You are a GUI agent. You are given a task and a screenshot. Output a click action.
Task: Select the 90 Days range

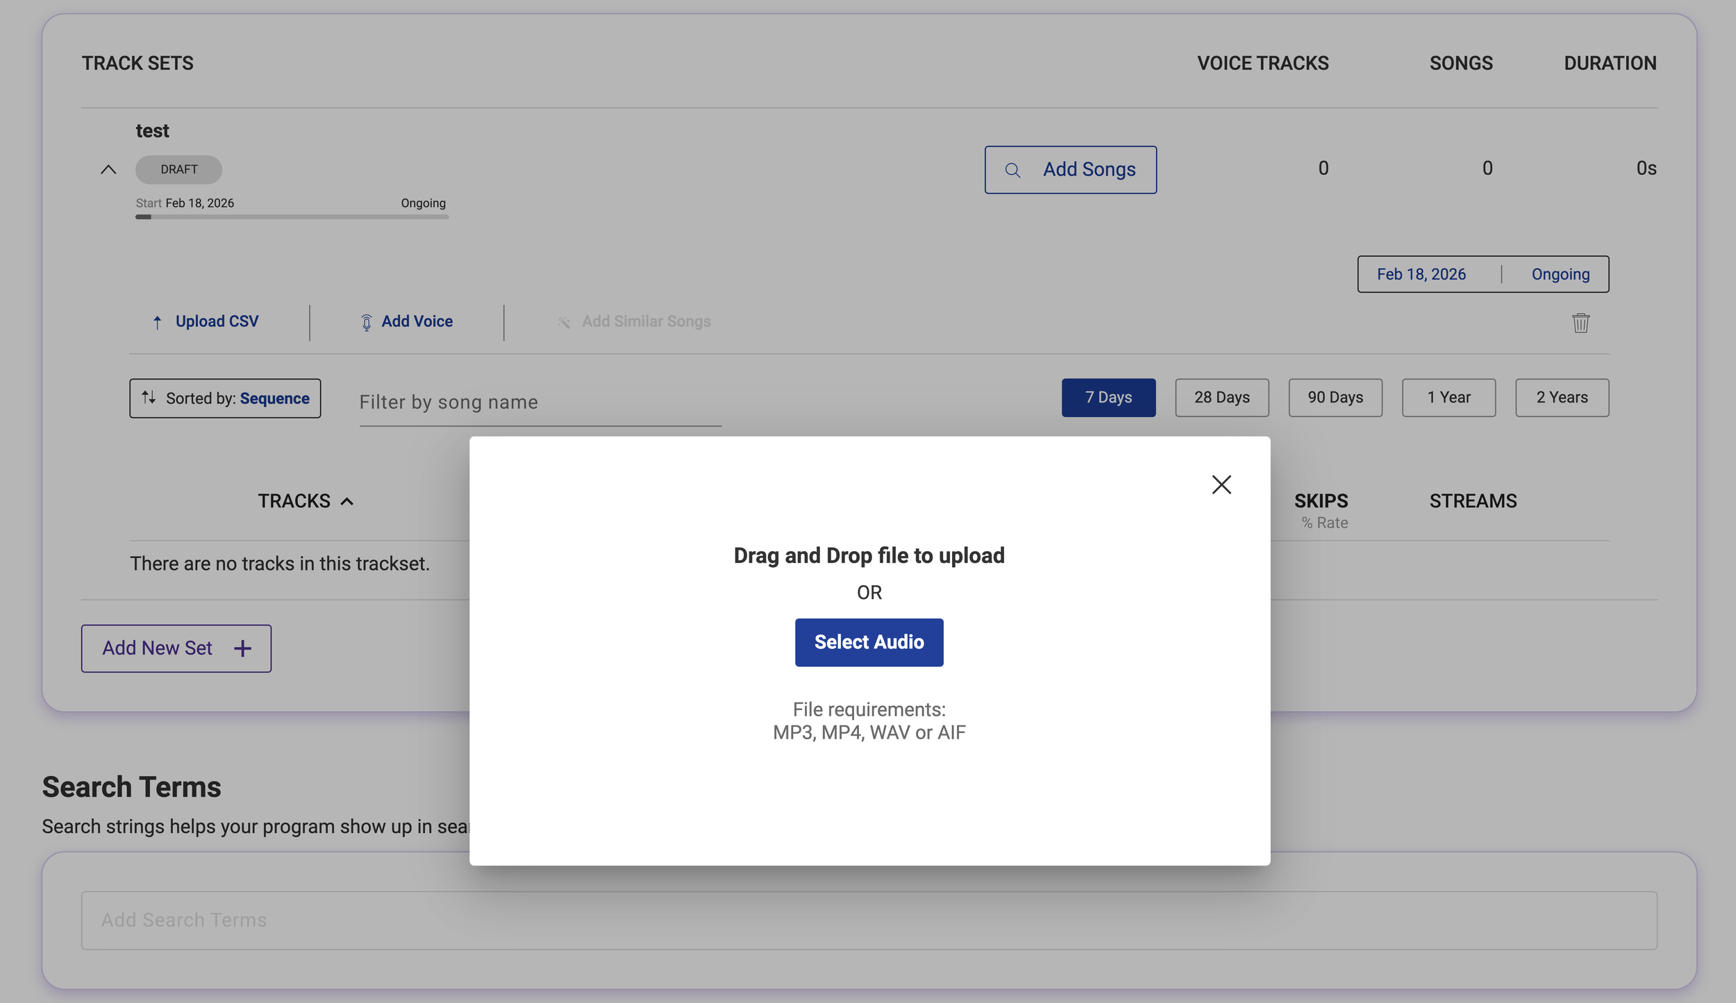click(x=1335, y=398)
